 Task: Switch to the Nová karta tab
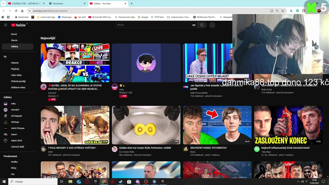pos(68,3)
